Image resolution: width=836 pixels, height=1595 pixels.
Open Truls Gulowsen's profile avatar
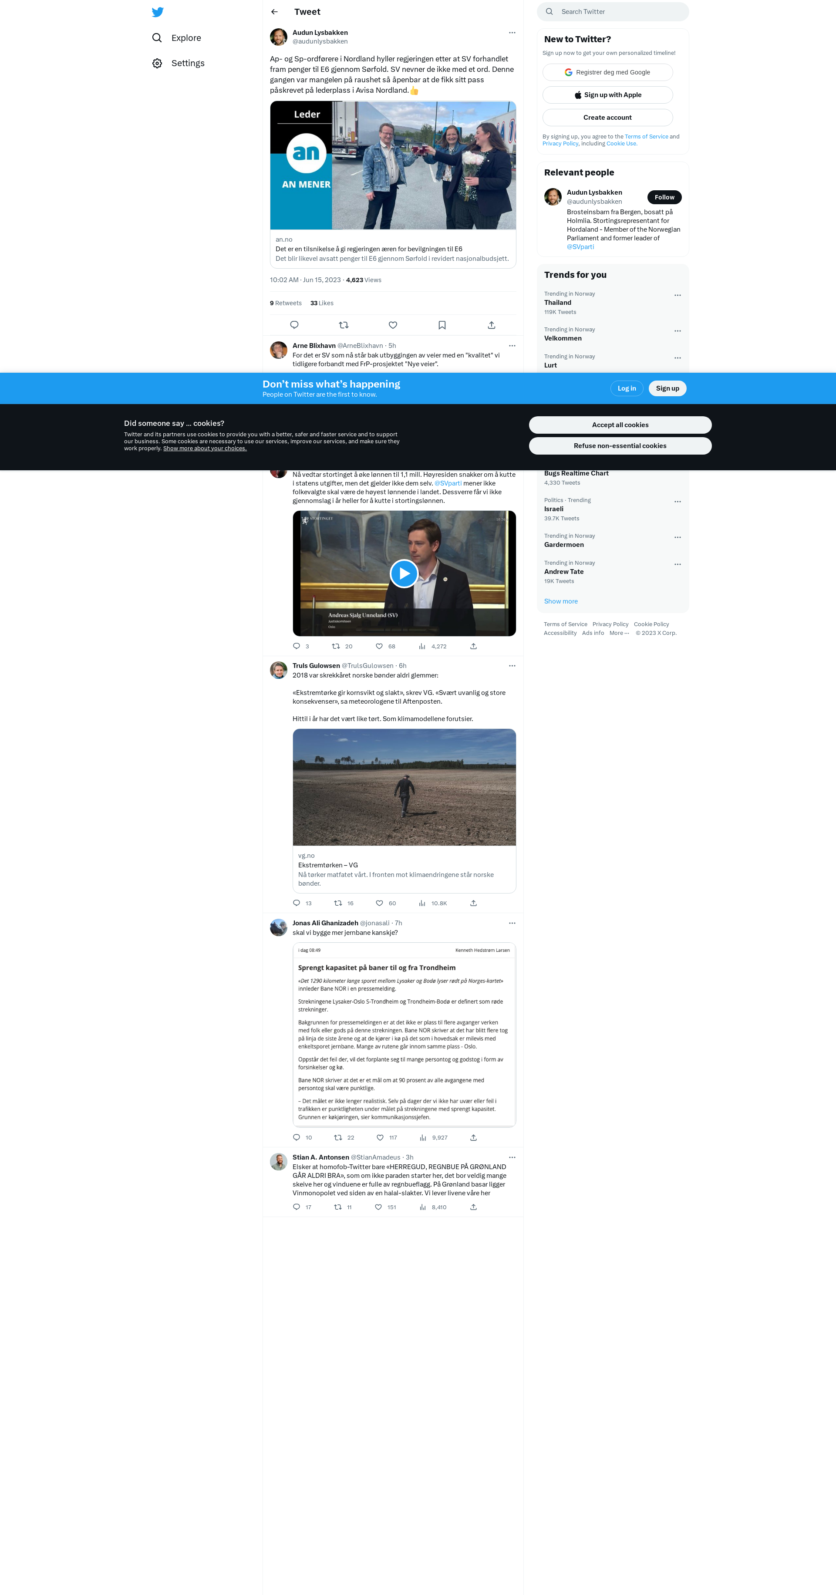tap(279, 671)
